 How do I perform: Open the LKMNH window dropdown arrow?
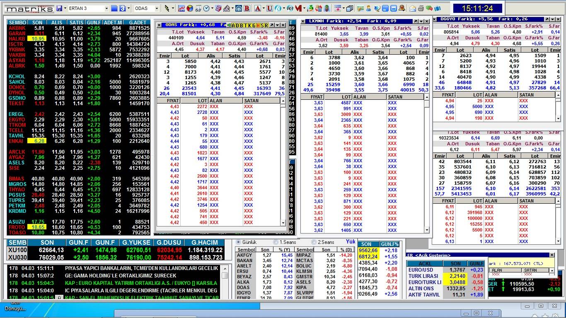coord(421,21)
